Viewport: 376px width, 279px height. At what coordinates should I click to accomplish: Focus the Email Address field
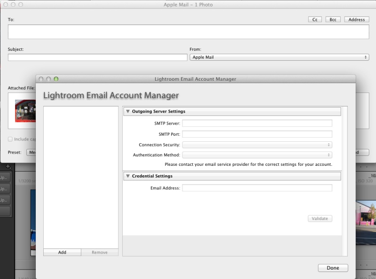point(257,188)
